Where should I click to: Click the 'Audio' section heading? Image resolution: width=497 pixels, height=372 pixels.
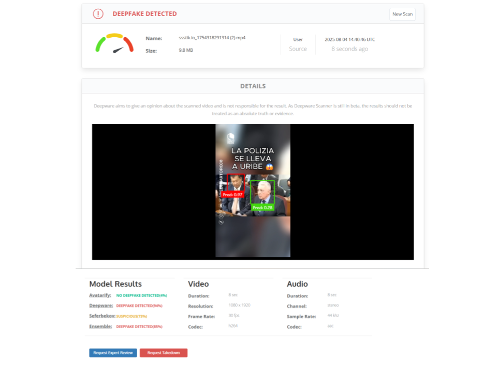pyautogui.click(x=297, y=284)
